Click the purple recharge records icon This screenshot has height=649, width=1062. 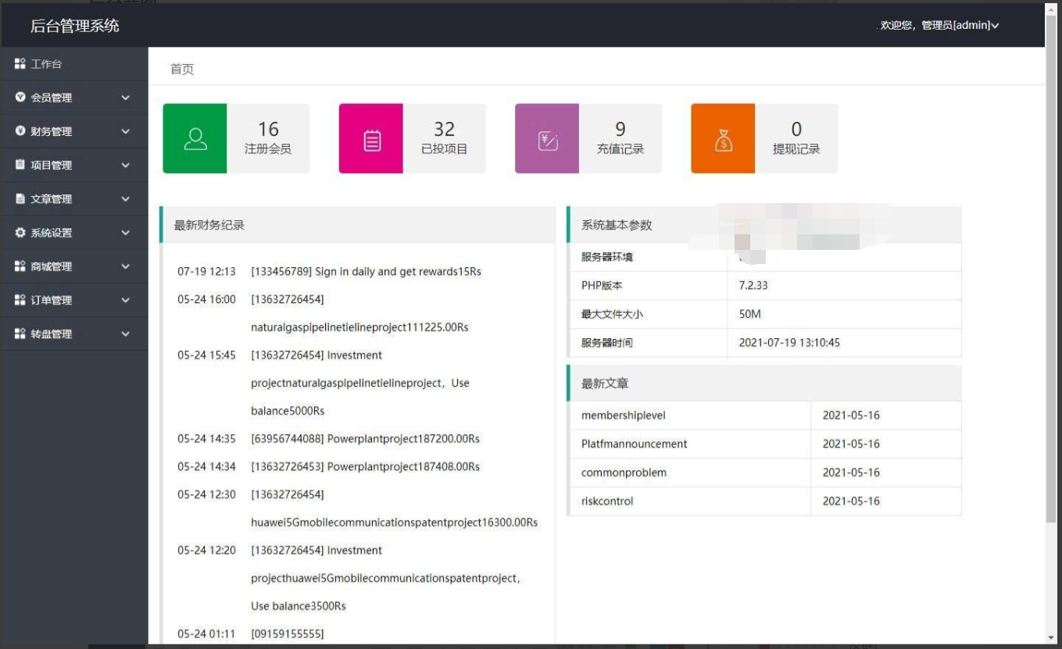[x=547, y=138]
